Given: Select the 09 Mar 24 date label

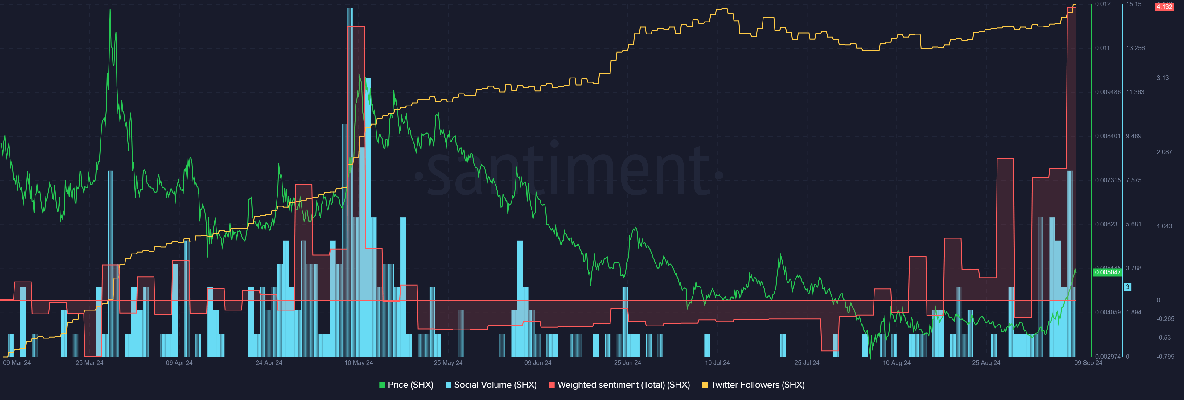Looking at the screenshot, I should 17,363.
